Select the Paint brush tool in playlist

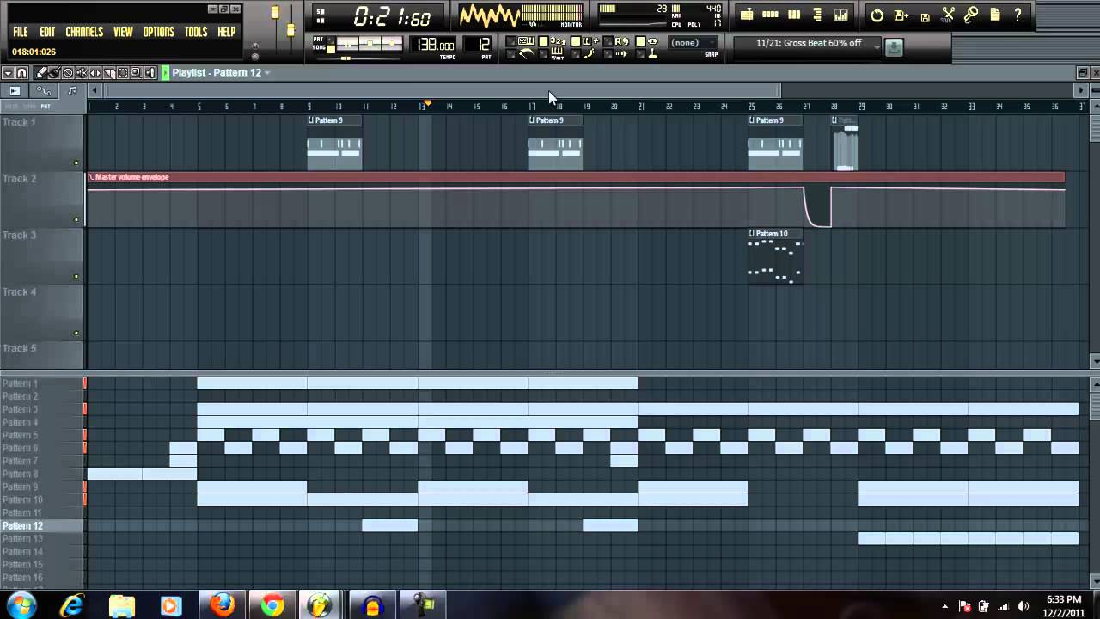[x=53, y=73]
